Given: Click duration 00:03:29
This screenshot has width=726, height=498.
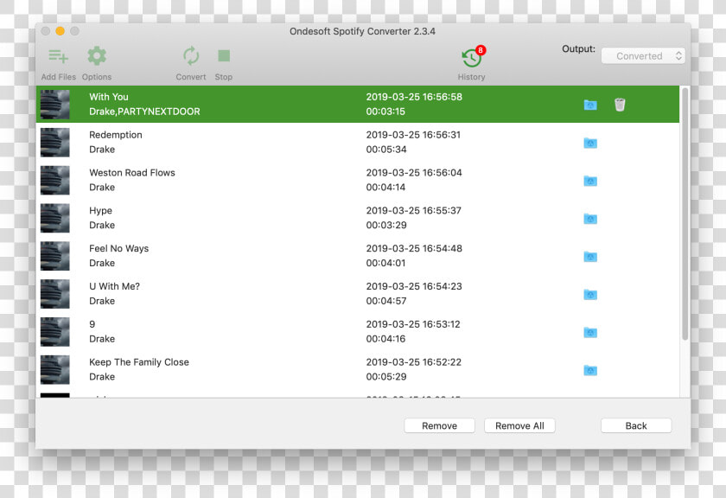Looking at the screenshot, I should [386, 225].
